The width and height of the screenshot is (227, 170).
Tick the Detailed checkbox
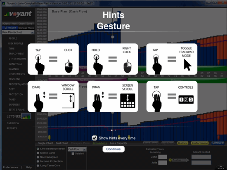(x=73, y=153)
